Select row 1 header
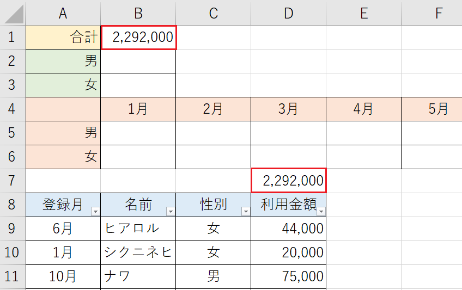This screenshot has width=462, height=290. coord(13,37)
